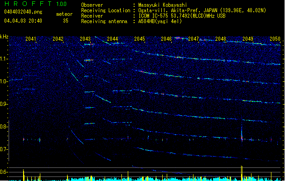Click the Observer label
Screen dimensions: 285x181
(92, 5)
